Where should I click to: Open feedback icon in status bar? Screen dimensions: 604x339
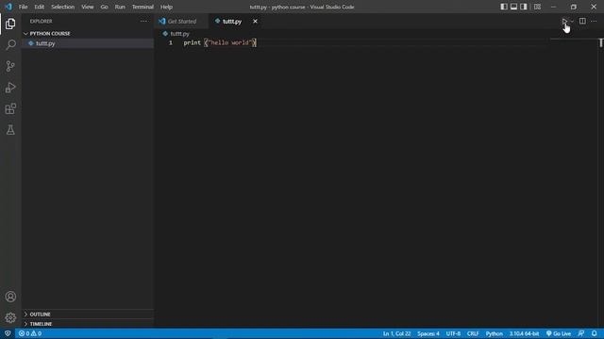point(581,333)
